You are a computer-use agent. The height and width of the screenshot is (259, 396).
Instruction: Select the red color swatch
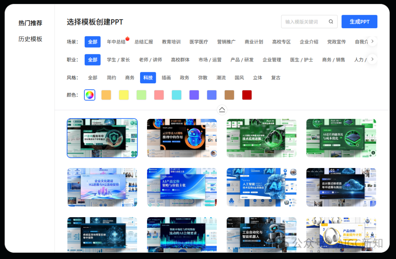point(247,95)
